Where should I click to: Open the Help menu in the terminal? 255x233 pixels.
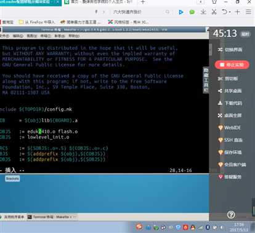(74, 36)
